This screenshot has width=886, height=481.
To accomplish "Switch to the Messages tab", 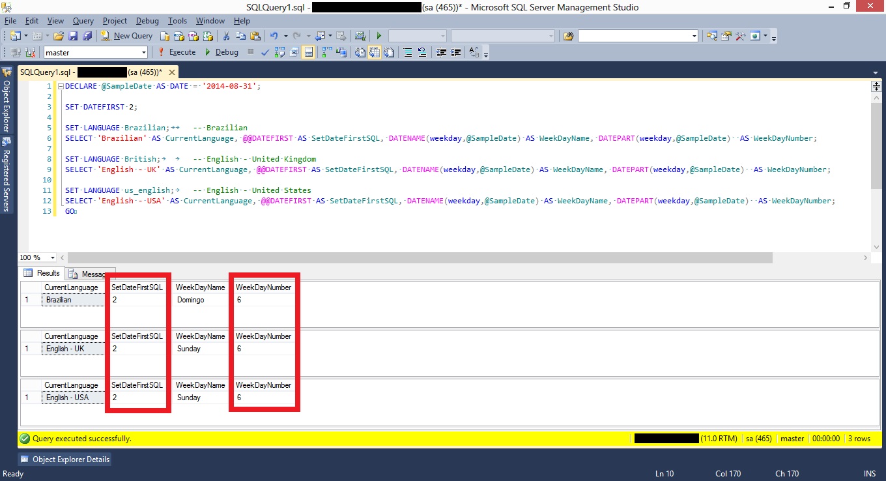I will [x=91, y=274].
